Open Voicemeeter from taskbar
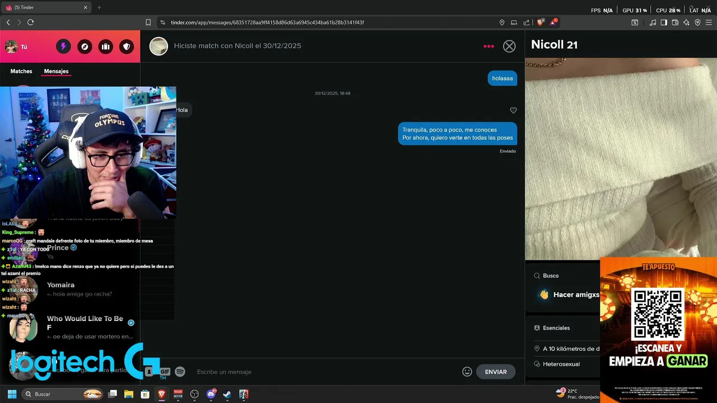The width and height of the screenshot is (717, 403). coord(178,394)
